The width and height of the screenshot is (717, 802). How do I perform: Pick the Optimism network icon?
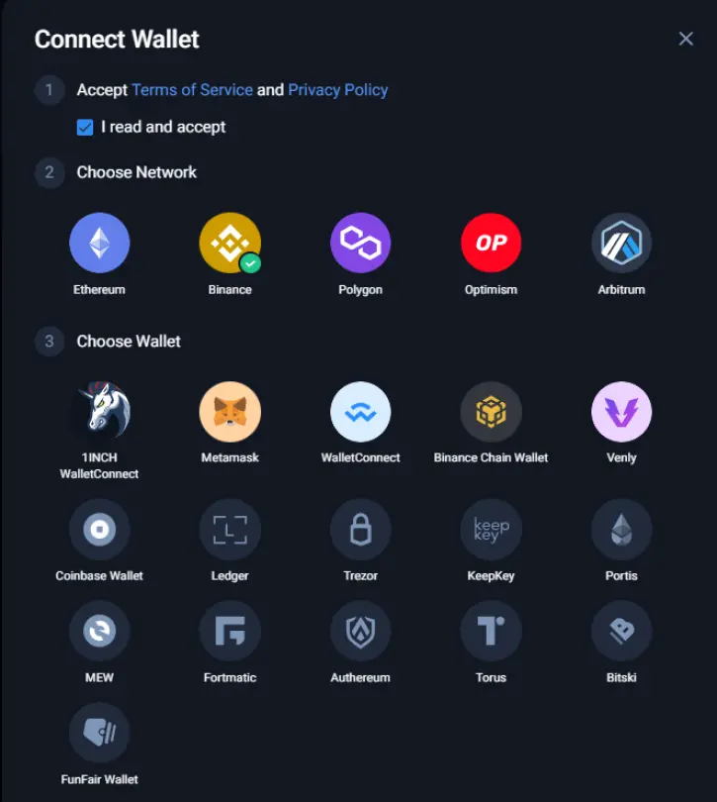coord(491,243)
